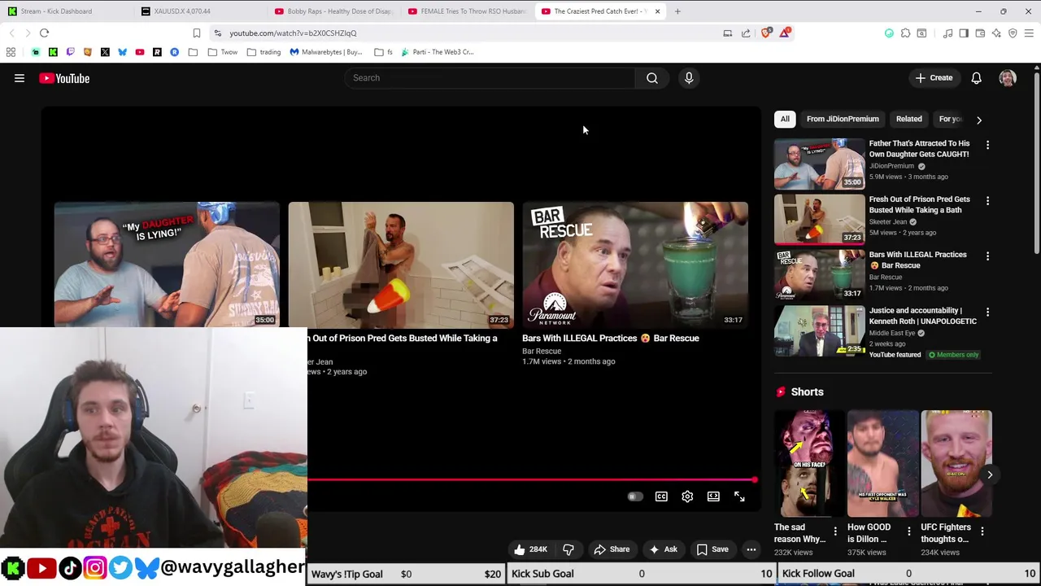Open more actions ellipsis under the video
The height and width of the screenshot is (586, 1041).
click(x=751, y=549)
